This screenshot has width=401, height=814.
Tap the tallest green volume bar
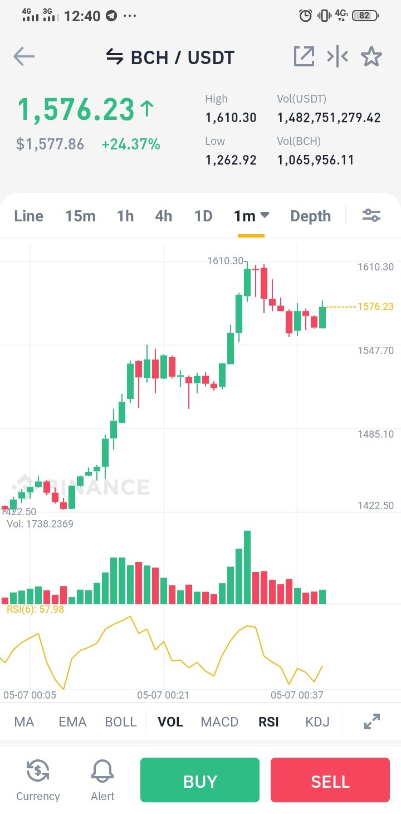coord(247,567)
